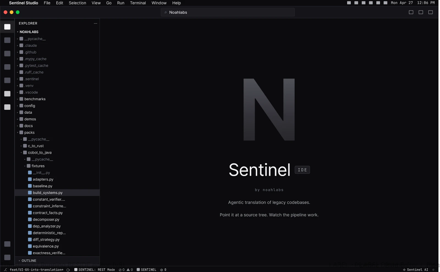Viewport: 440px width, 272px height.
Task: Click the folder icon beside benchmarks
Action: [21, 99]
